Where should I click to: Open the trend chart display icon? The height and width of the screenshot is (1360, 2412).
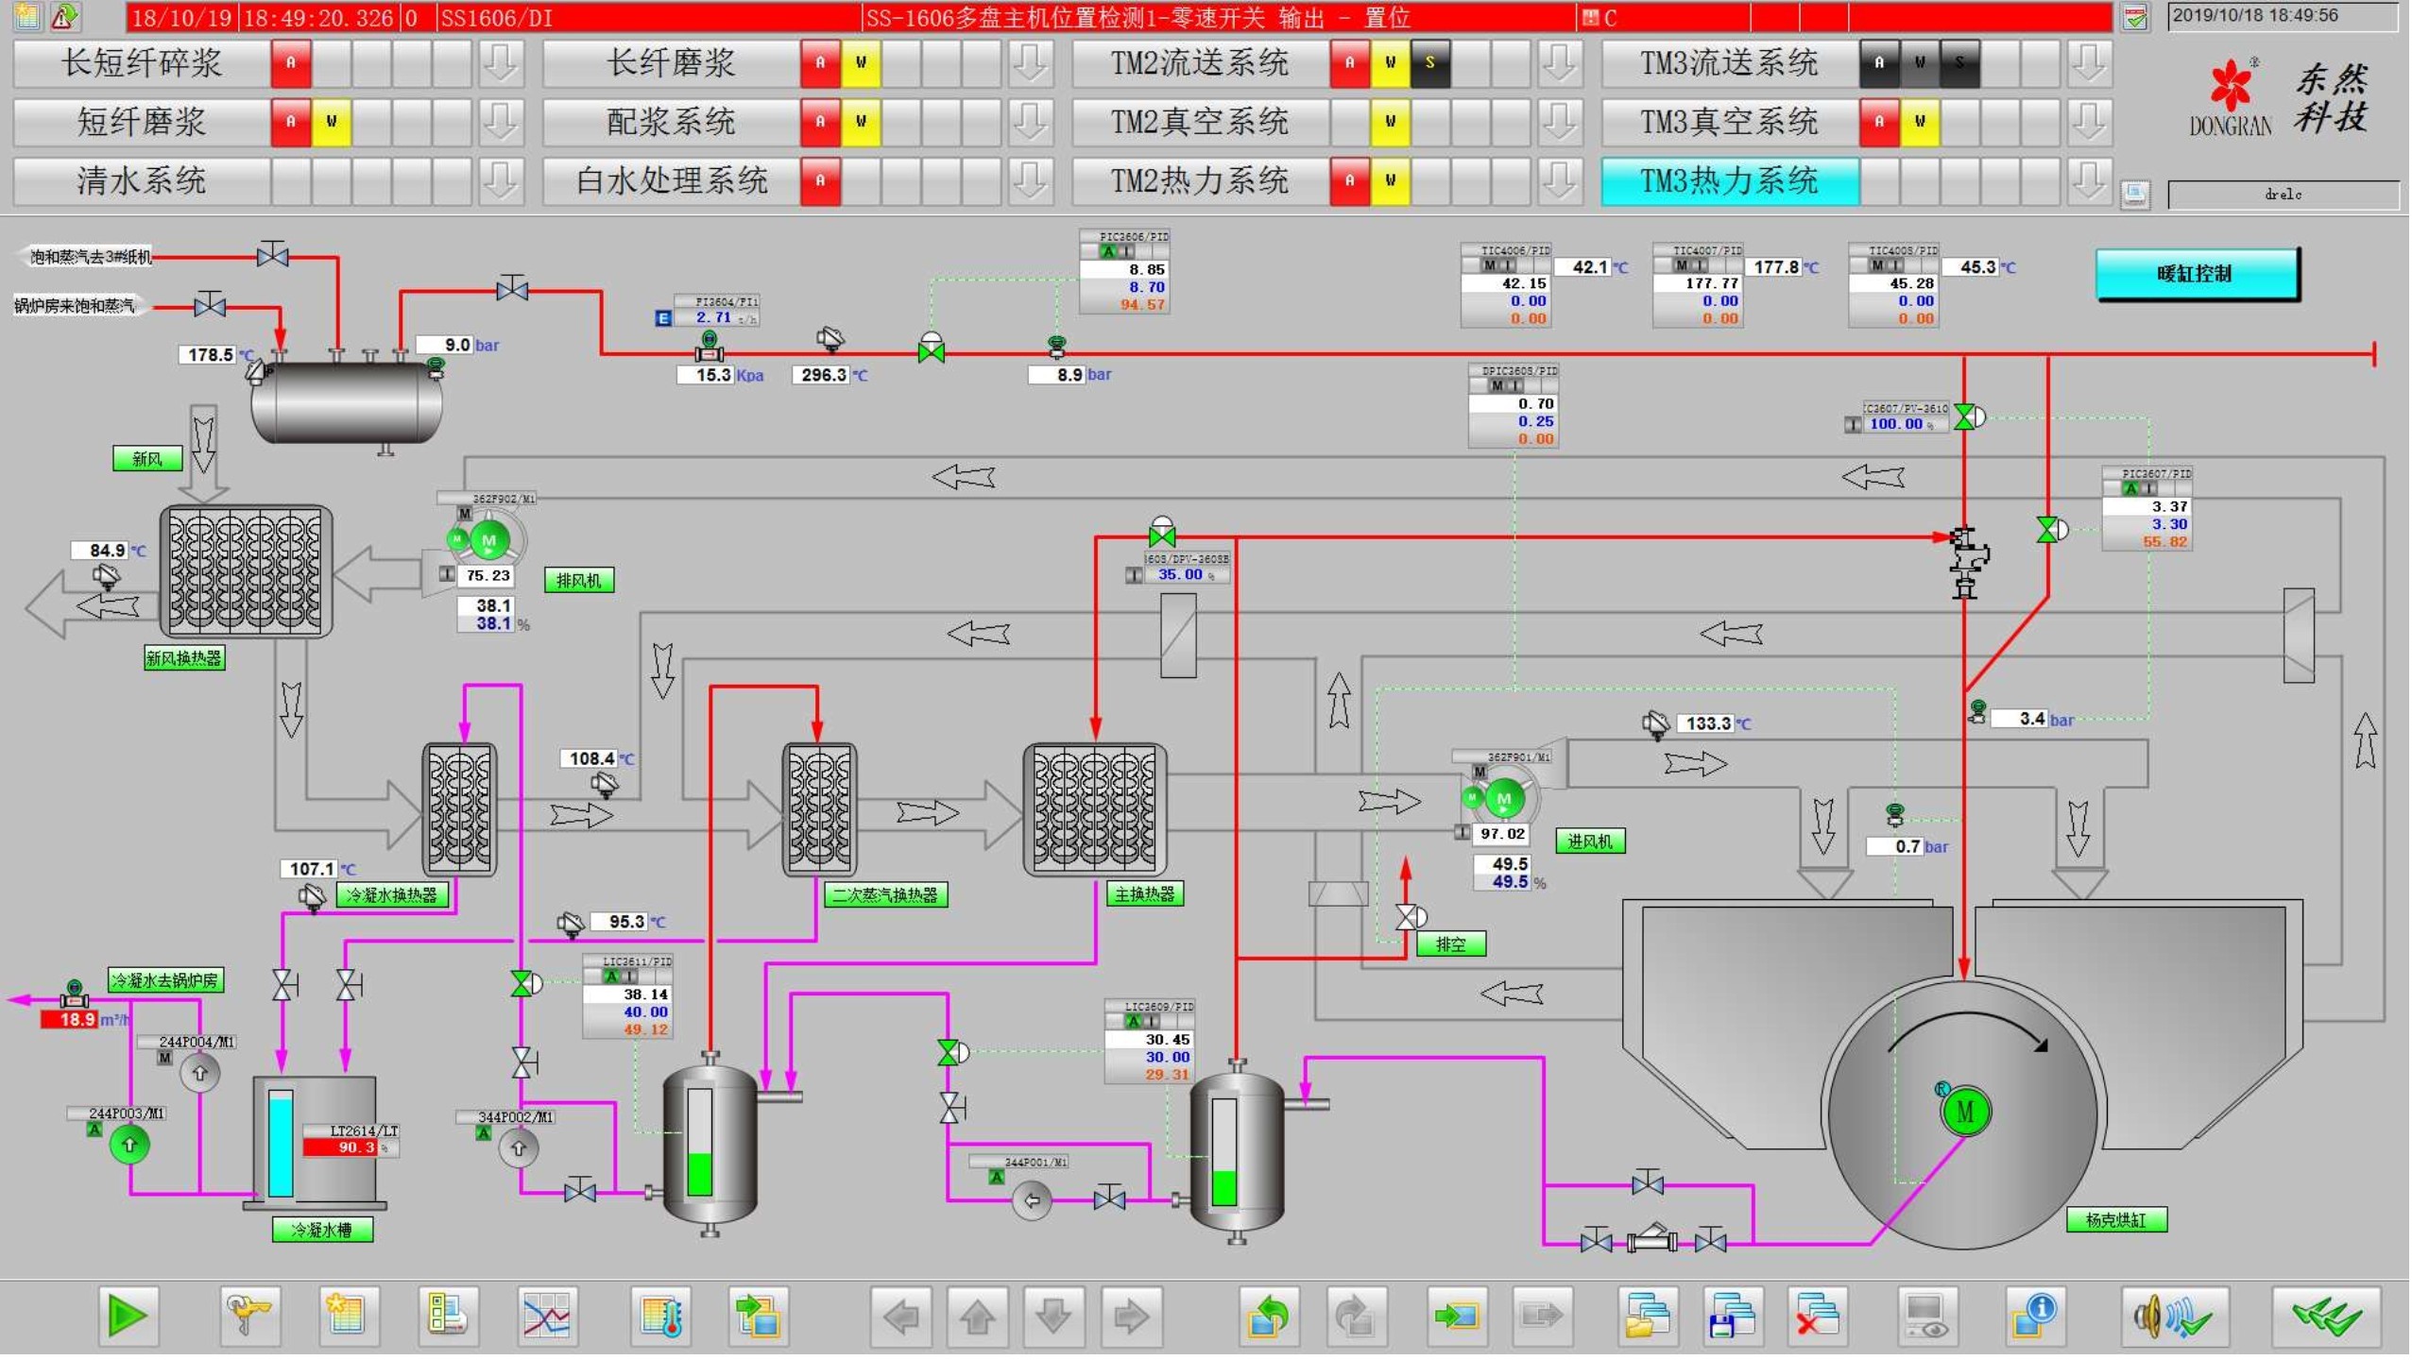548,1317
